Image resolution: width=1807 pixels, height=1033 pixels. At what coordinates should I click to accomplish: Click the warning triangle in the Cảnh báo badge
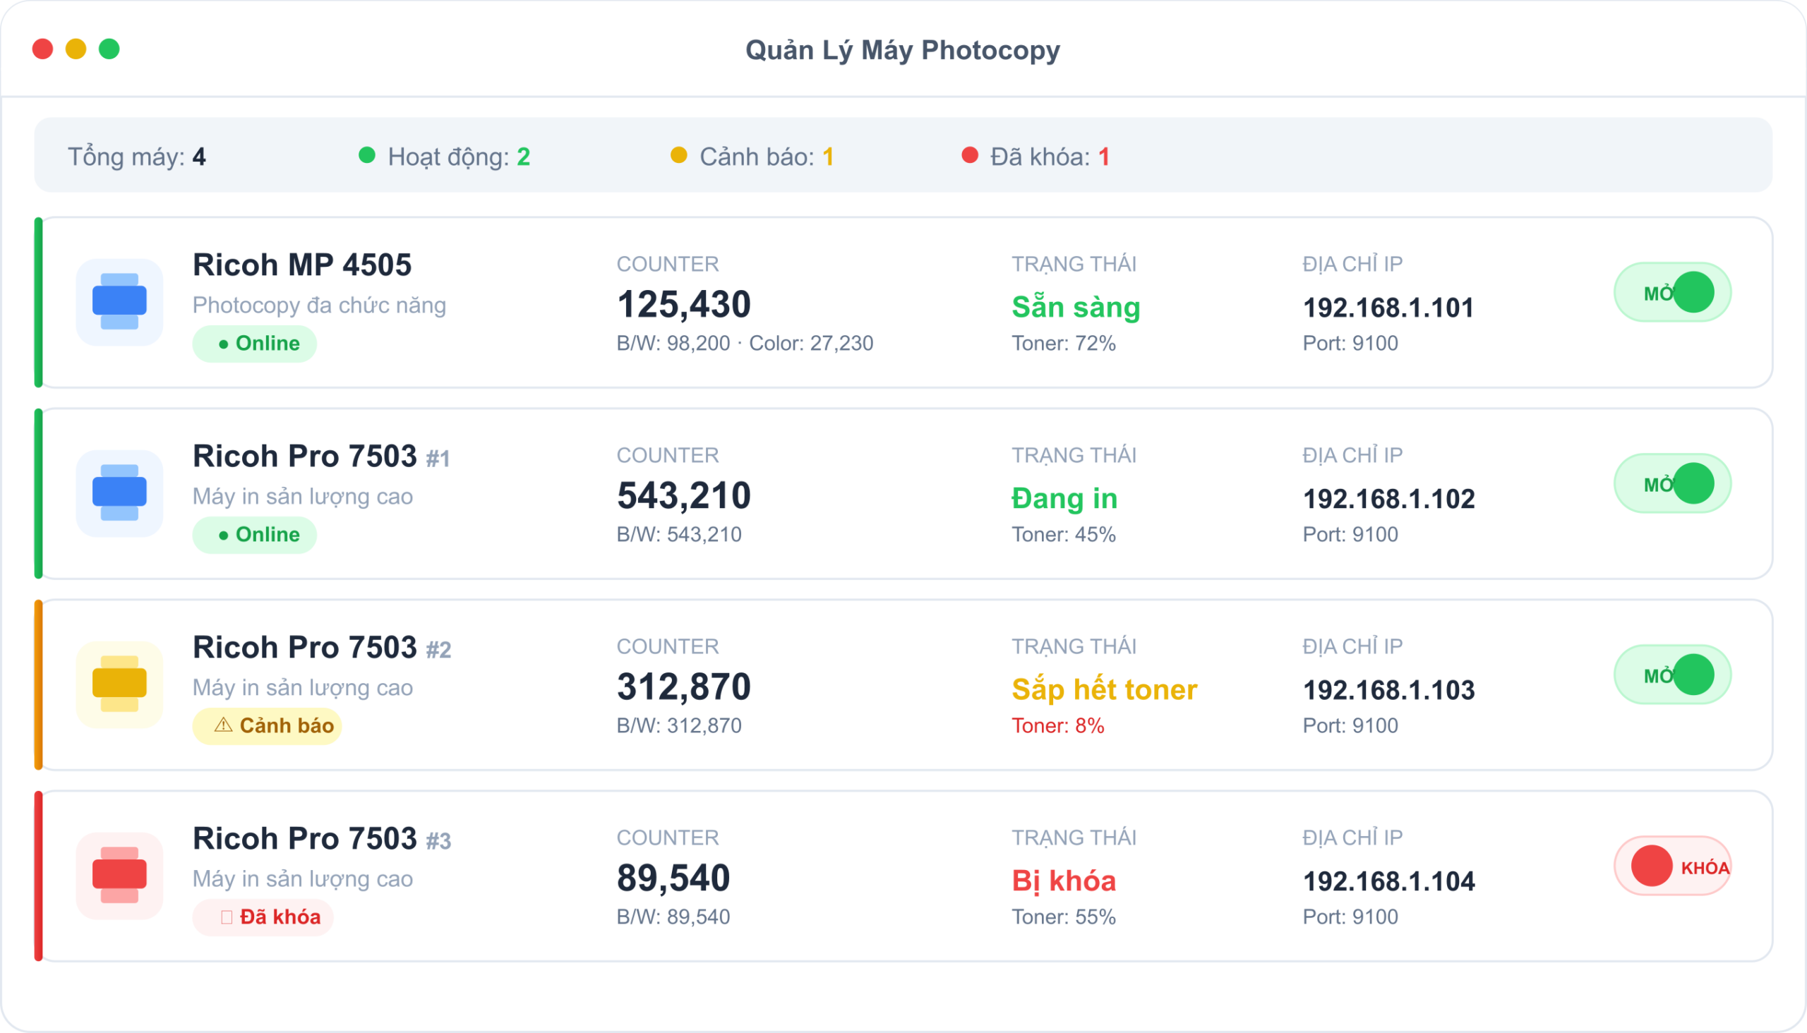(x=224, y=725)
